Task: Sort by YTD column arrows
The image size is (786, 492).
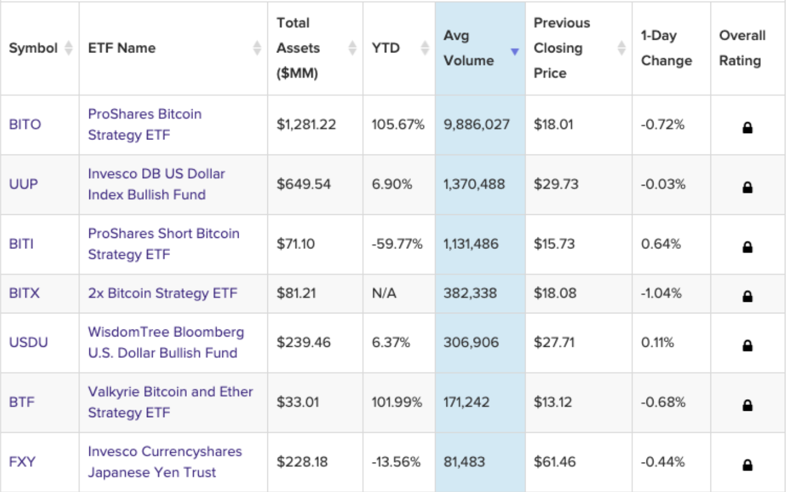Action: click(x=425, y=48)
